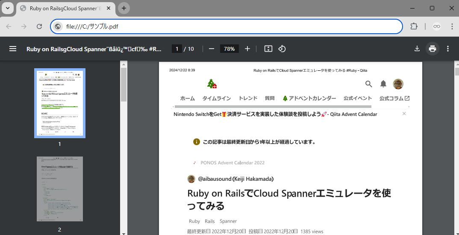
Task: Open the ホーム navigation tab
Action: [x=187, y=99]
